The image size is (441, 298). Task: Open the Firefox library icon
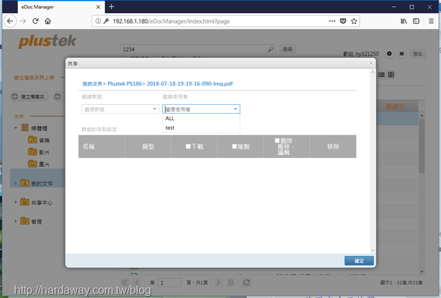point(404,21)
